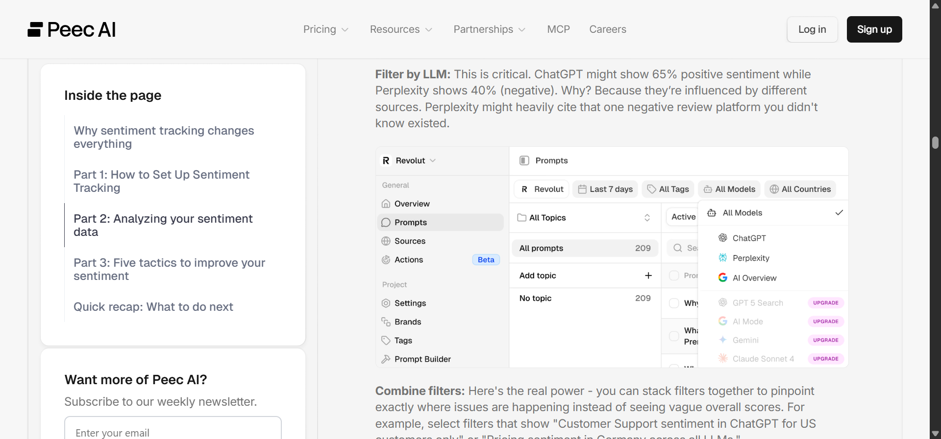Viewport: 941px width, 439px height.
Task: Open the Pricing menu
Action: click(x=326, y=29)
